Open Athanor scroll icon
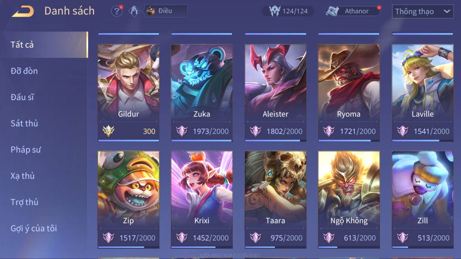 [332, 11]
